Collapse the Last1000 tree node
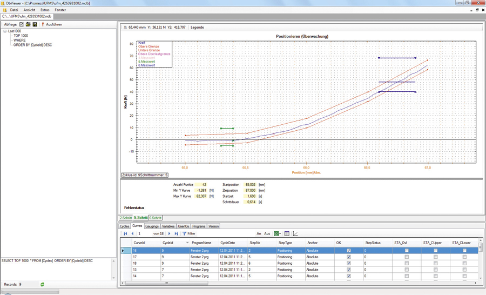Image resolution: width=486 pixels, height=295 pixels. [5, 31]
